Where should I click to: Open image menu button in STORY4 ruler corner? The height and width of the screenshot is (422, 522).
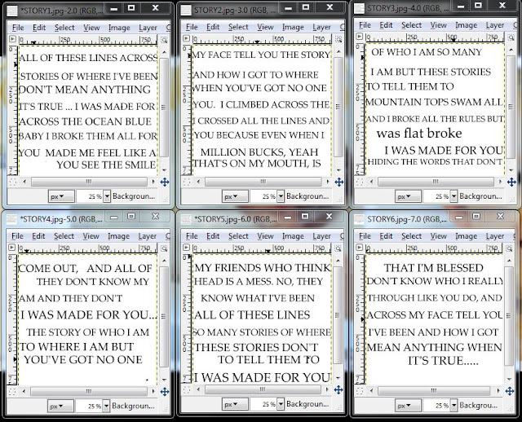11,248
